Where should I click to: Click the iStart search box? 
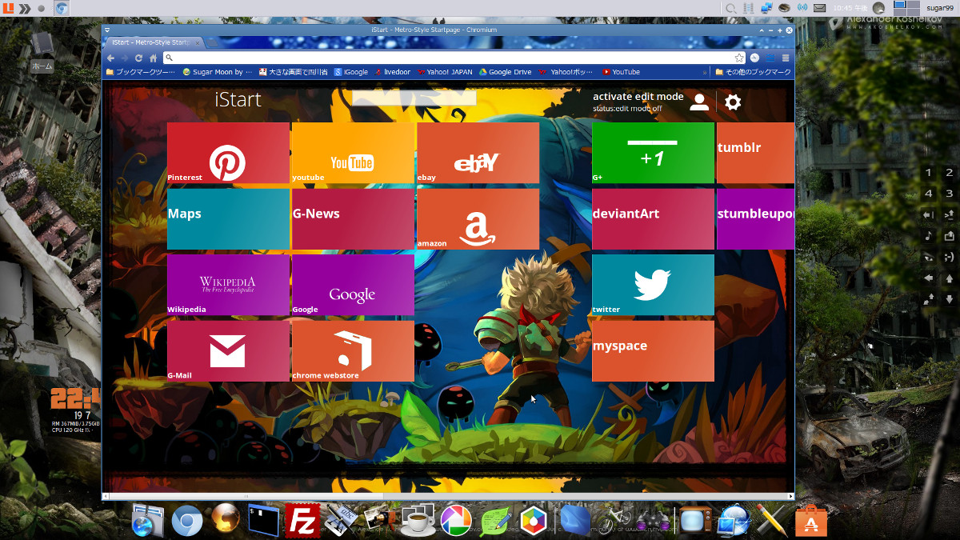(414, 98)
